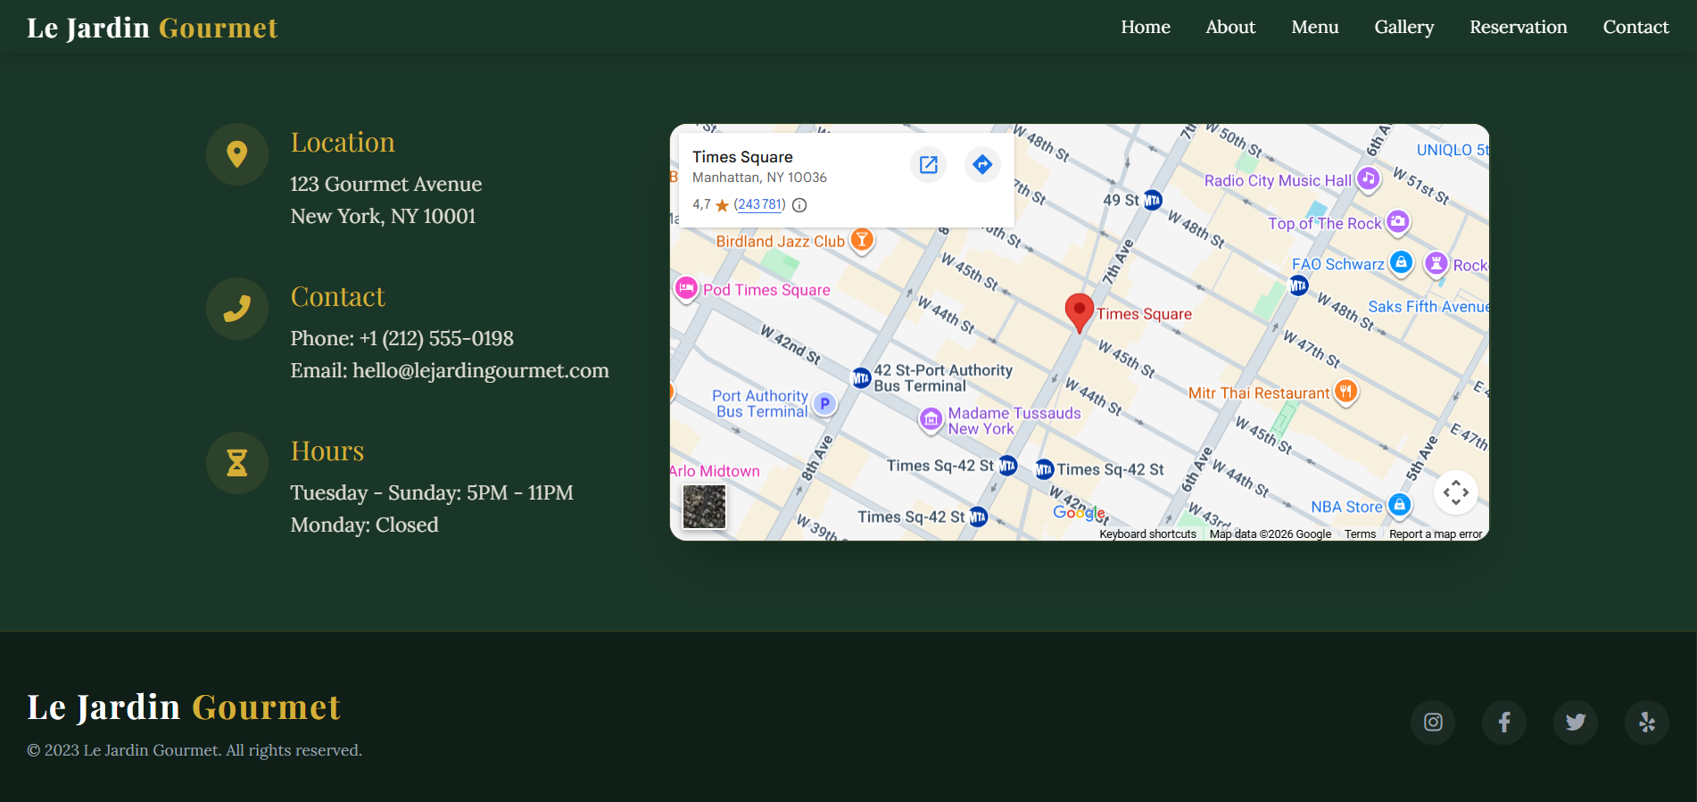Image resolution: width=1697 pixels, height=802 pixels.
Task: Click the email hello@lejardingourmet.com text
Action: pyautogui.click(x=481, y=370)
